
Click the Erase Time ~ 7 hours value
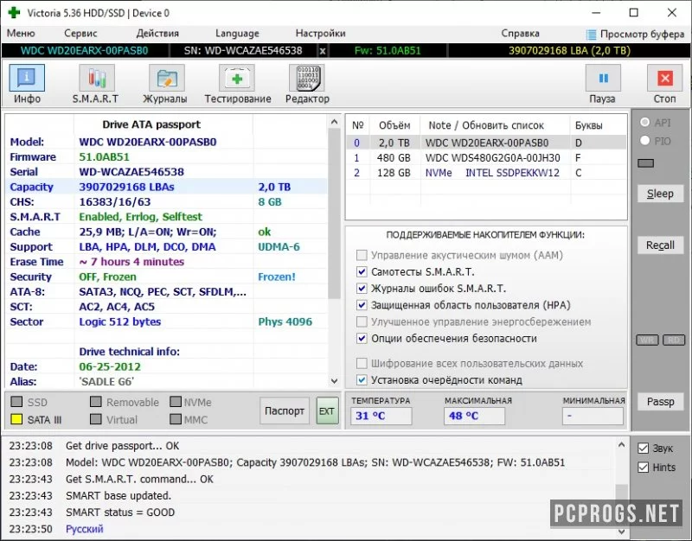pyautogui.click(x=131, y=262)
